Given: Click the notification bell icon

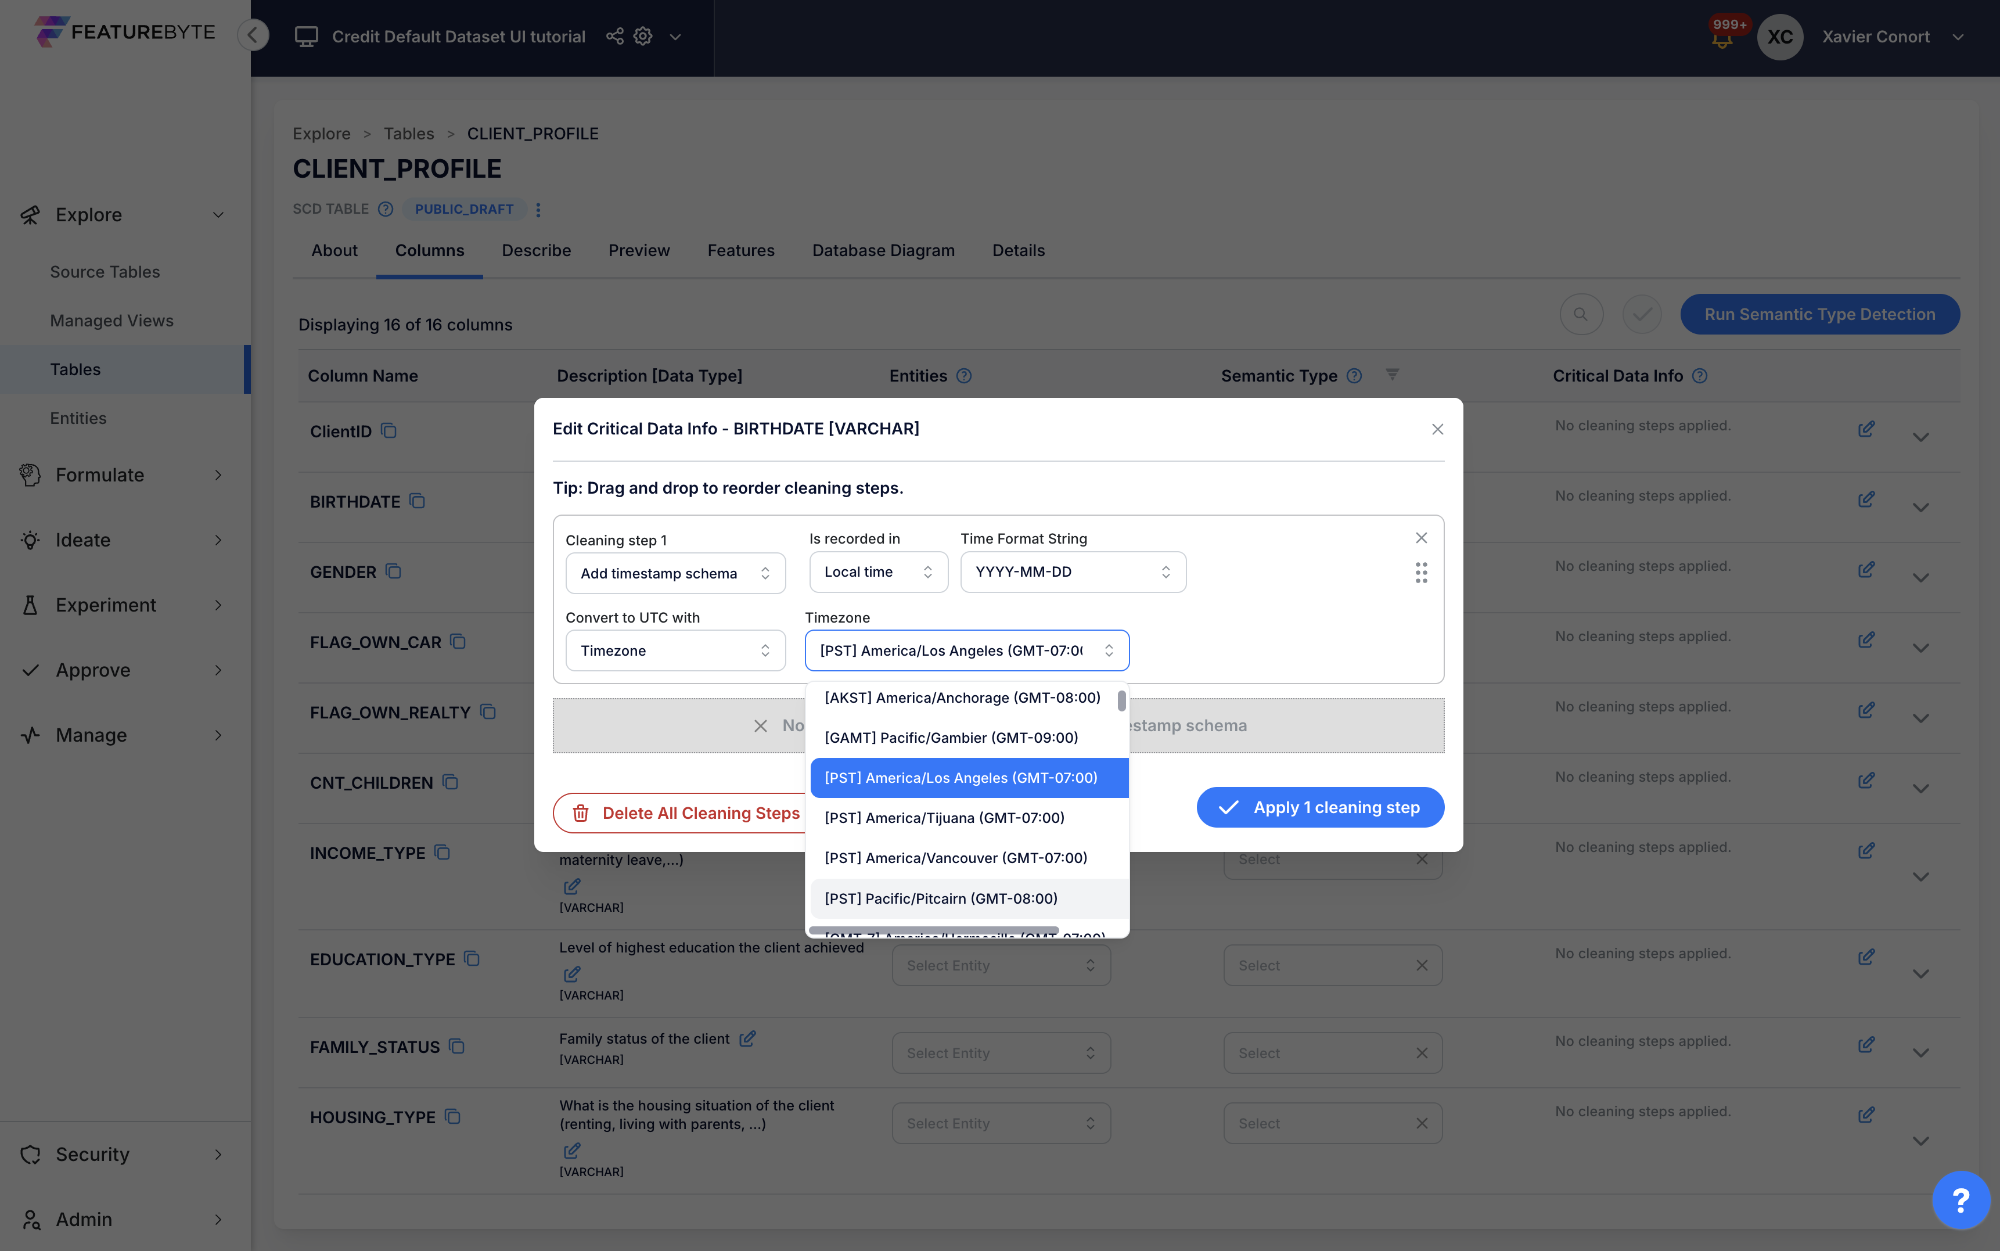Looking at the screenshot, I should point(1722,39).
